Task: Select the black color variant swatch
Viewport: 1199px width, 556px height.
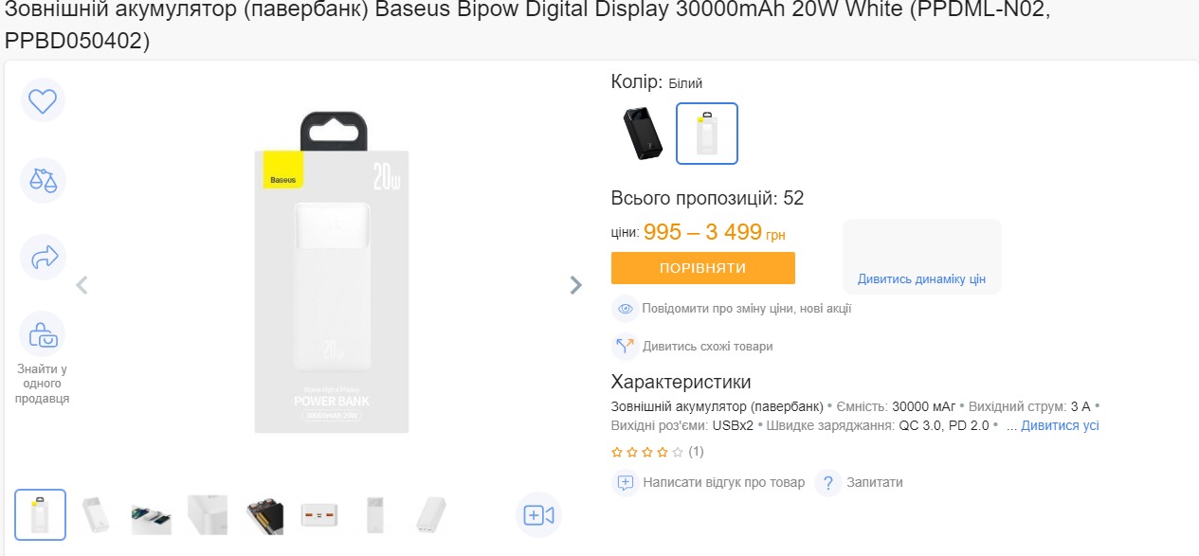Action: 643,134
